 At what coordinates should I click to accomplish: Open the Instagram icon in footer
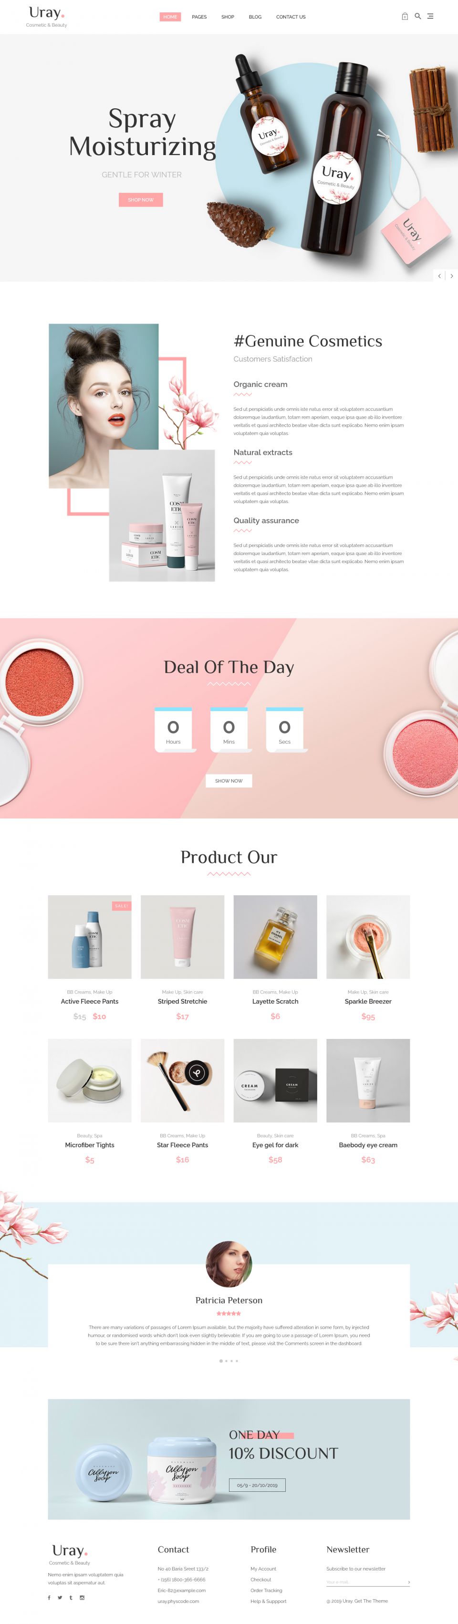[82, 1598]
